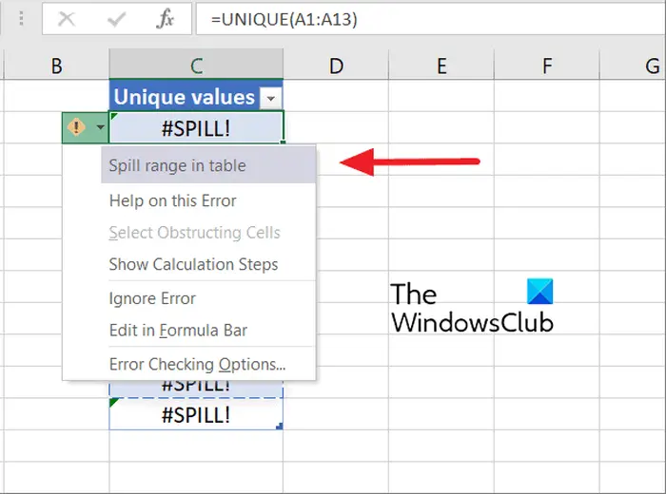This screenshot has width=666, height=494.
Task: Open the Insert Function fx icon
Action: pos(166,19)
